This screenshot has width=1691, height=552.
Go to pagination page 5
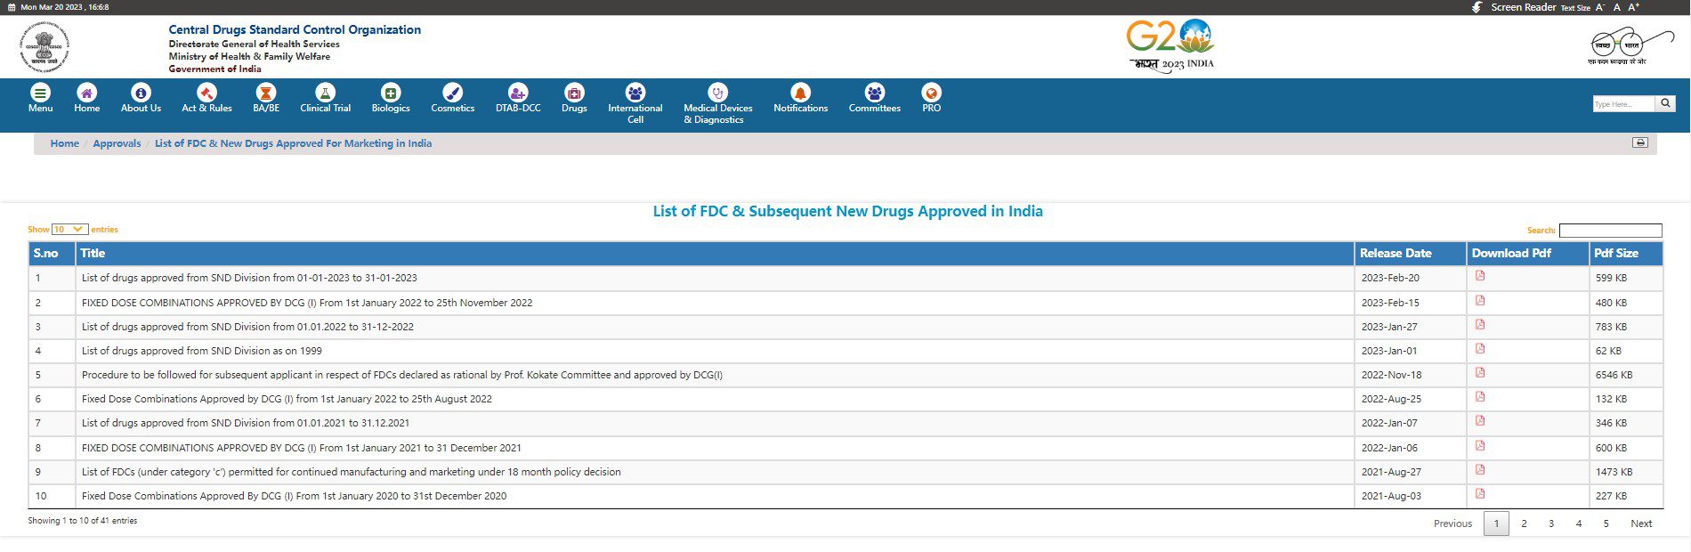pyautogui.click(x=1606, y=524)
